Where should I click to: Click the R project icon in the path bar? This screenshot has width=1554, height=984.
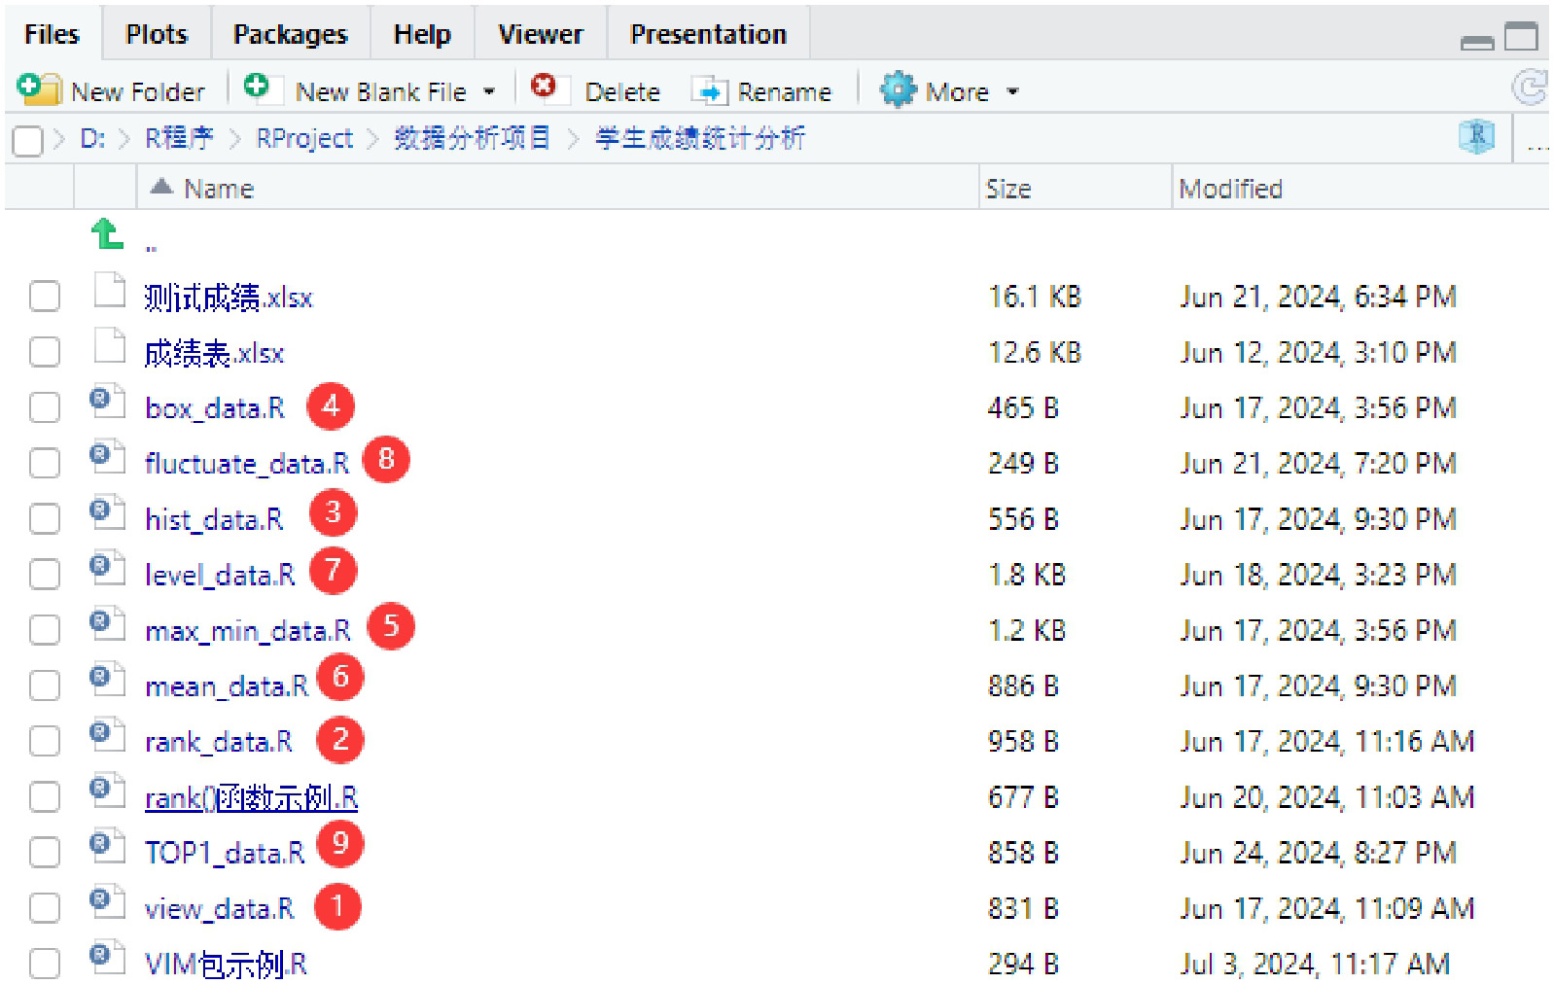[1476, 138]
